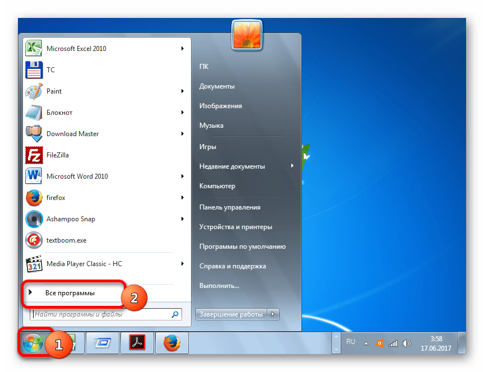Click Завершение работы button
Image resolution: width=484 pixels, height=372 pixels.
coord(231,314)
